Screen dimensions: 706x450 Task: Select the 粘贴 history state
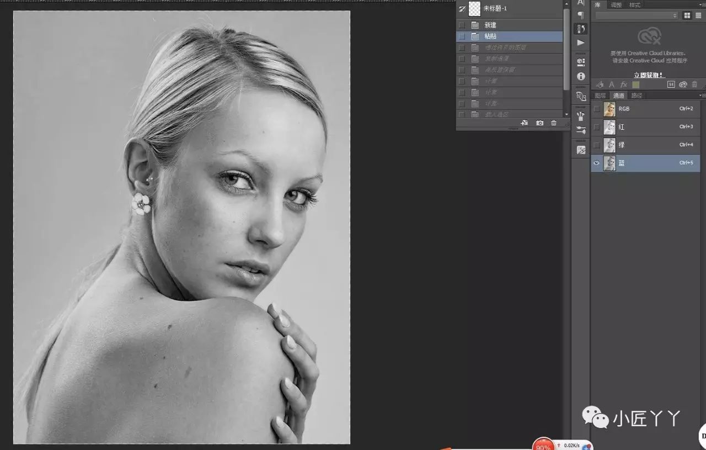(x=510, y=36)
